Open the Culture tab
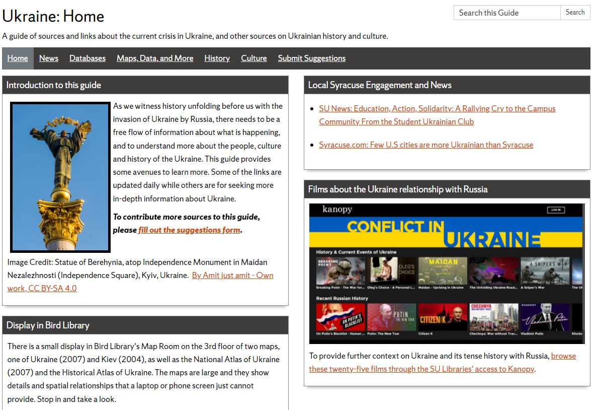 point(253,58)
